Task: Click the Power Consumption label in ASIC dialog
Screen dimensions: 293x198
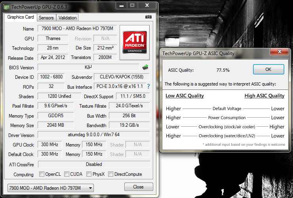Action: tap(227, 118)
